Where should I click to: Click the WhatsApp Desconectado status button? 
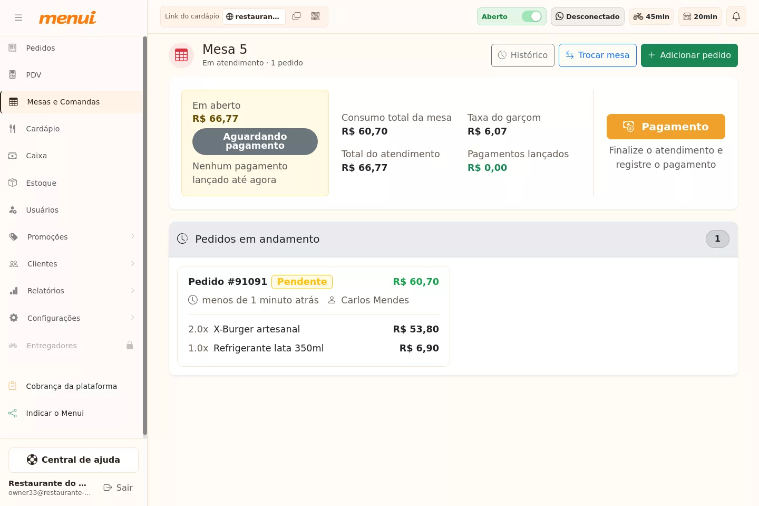[588, 16]
